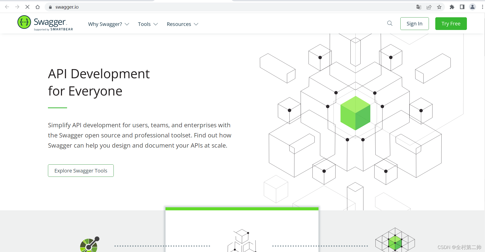Open the translate page icon
Screen dimensions: 485x252
419,7
